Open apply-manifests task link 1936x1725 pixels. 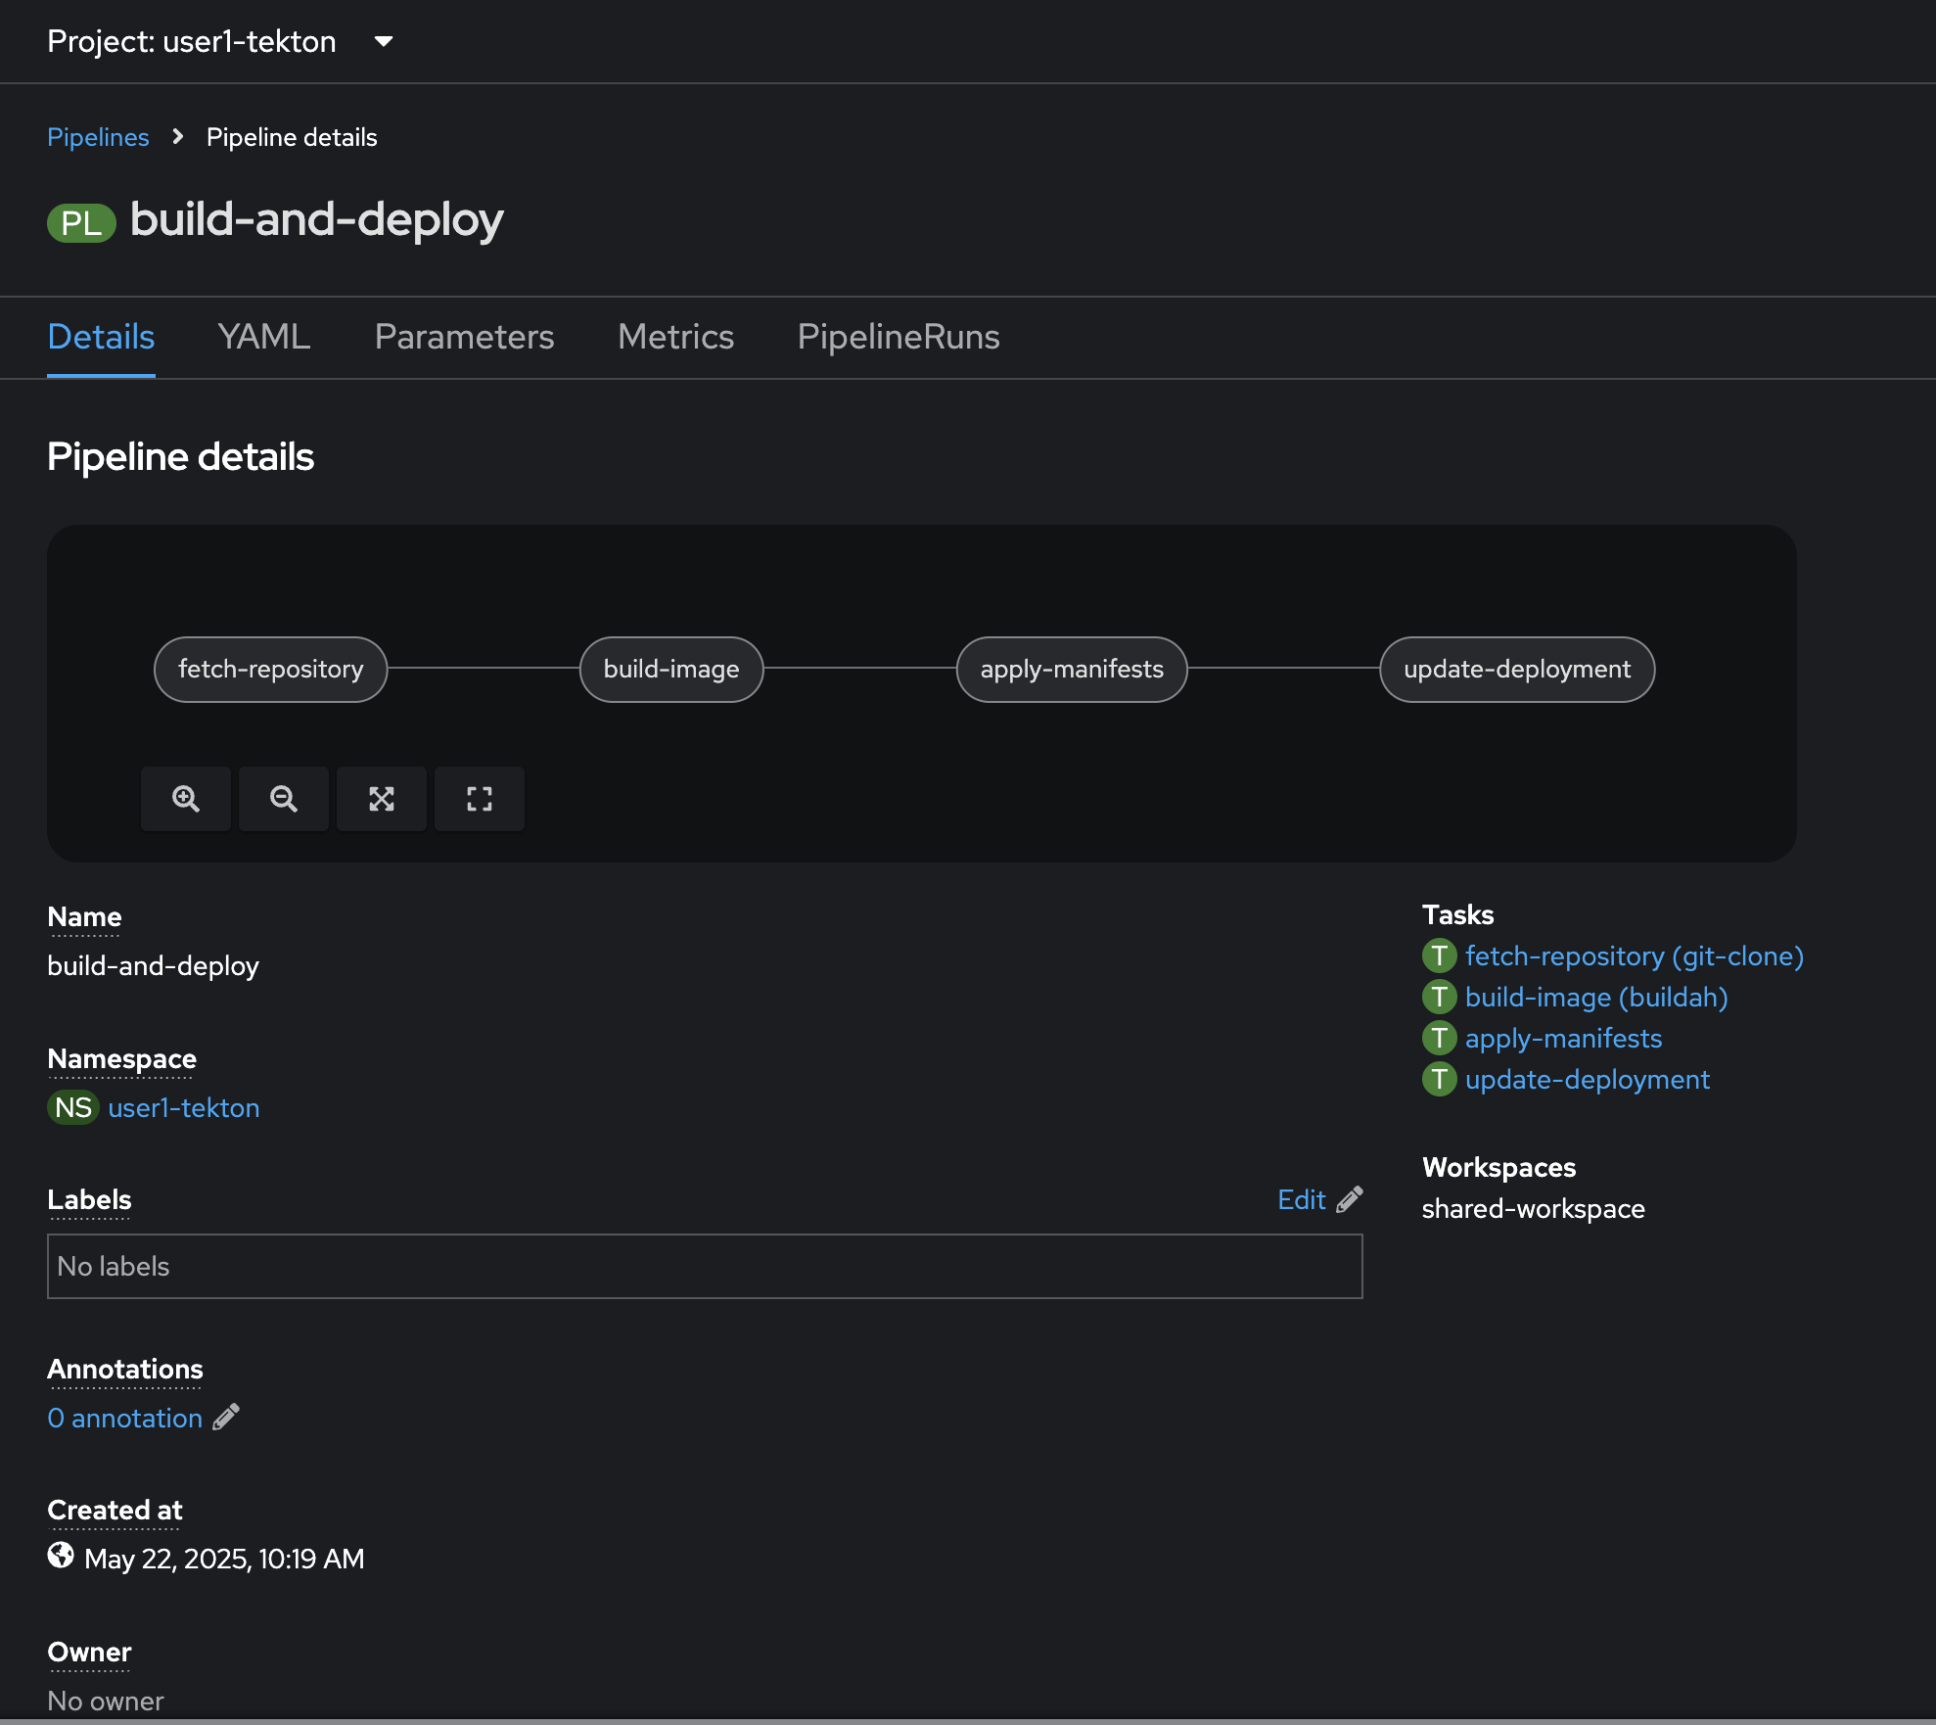click(x=1563, y=1038)
